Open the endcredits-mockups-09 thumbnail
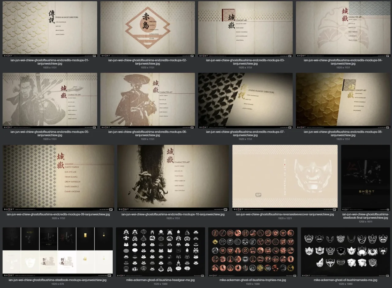Image resolution: width=392 pixels, height=288 pixels. (58, 178)
